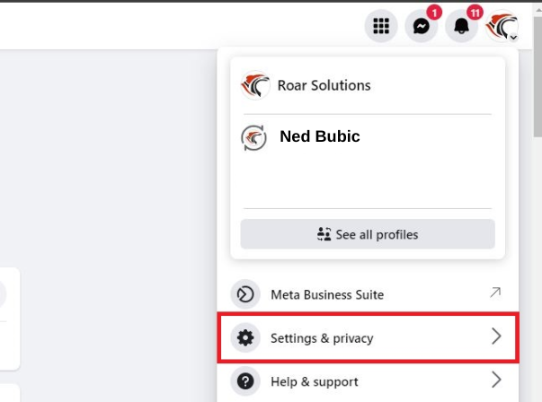Click the page vertical scrollbar thumb

point(538,76)
